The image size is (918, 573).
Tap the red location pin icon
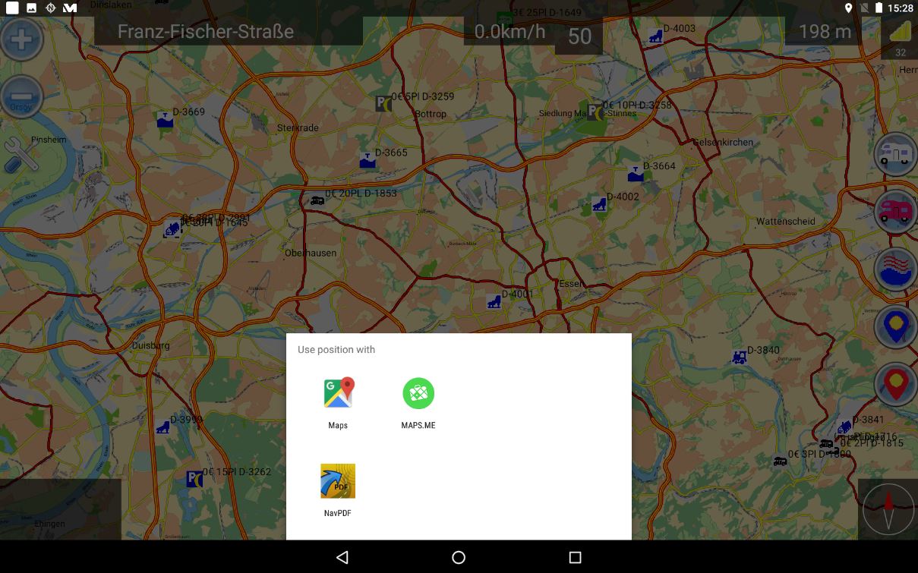click(894, 383)
